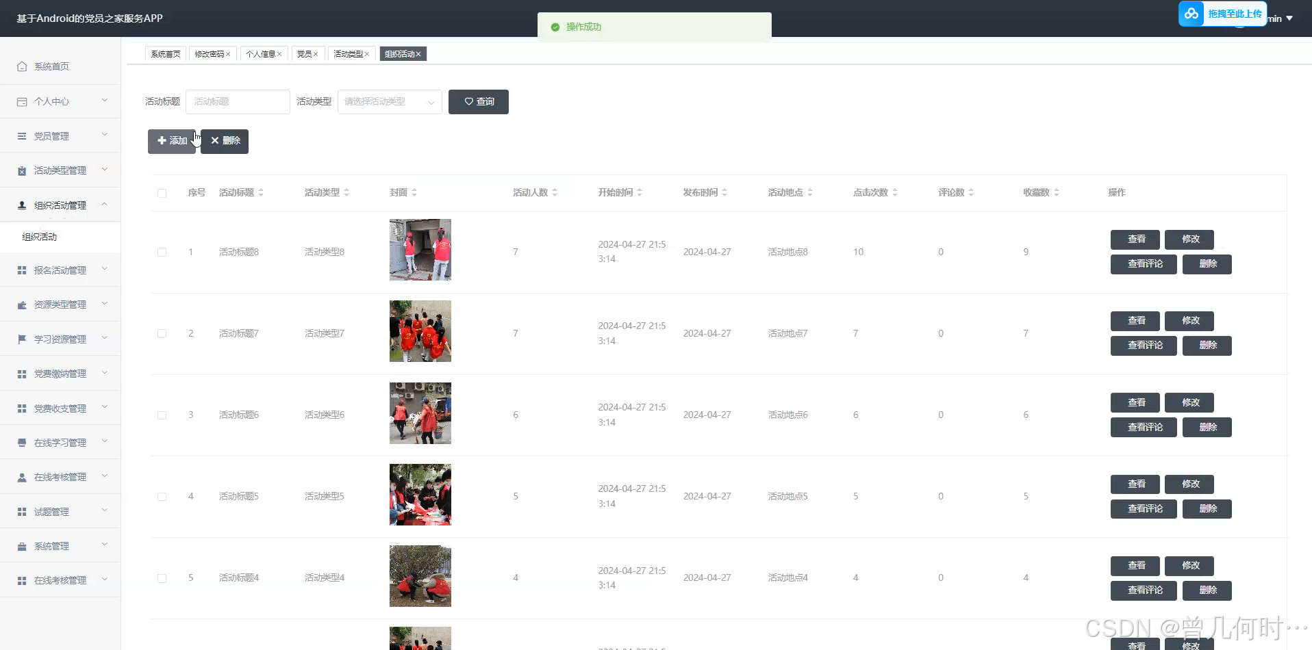This screenshot has height=650, width=1312.
Task: Switch to the 活动类型 tab
Action: point(349,54)
